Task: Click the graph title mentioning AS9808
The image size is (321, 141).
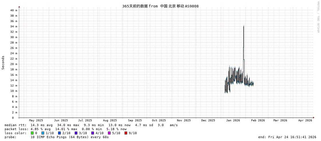Action: 160,6
